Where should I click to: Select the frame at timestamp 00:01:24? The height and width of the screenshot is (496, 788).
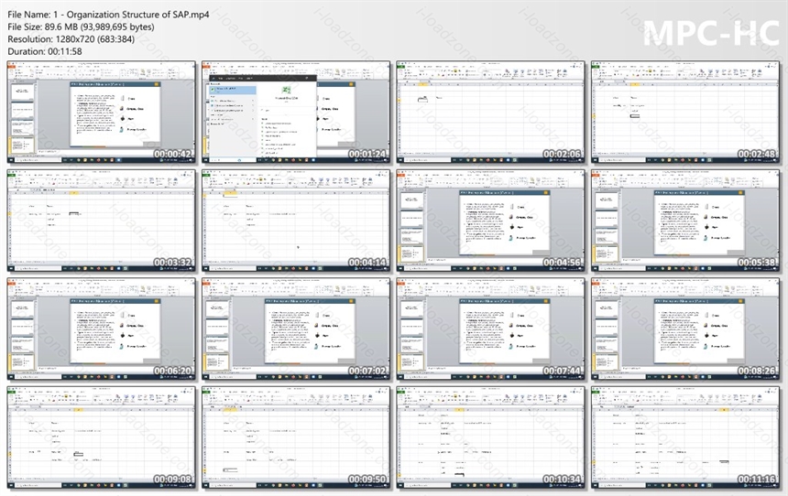(296, 113)
